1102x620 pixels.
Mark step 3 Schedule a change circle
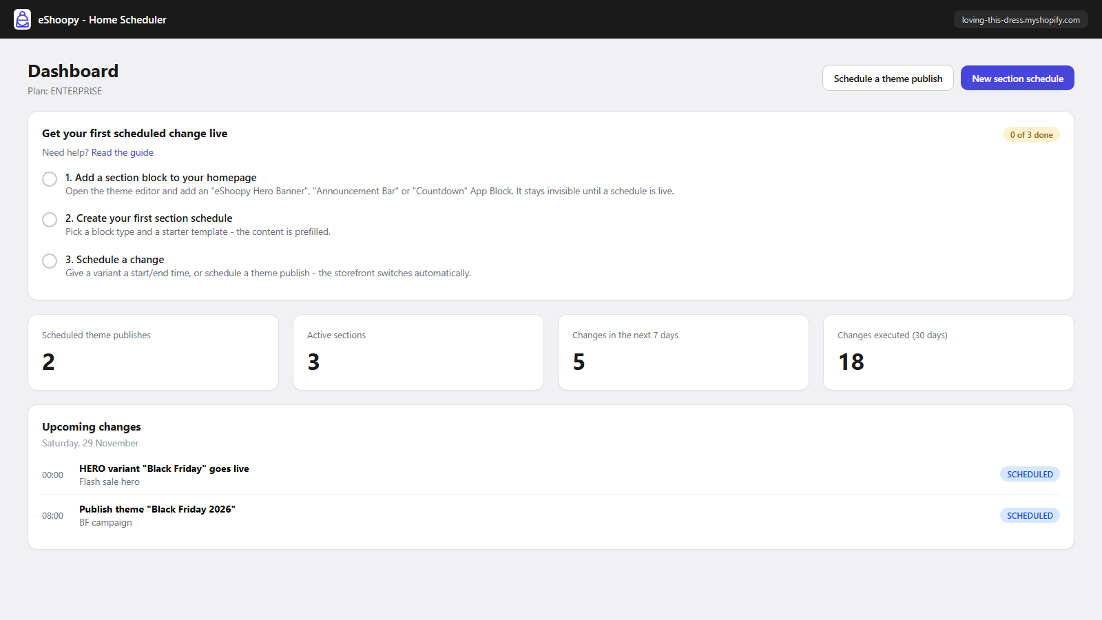pyautogui.click(x=50, y=261)
